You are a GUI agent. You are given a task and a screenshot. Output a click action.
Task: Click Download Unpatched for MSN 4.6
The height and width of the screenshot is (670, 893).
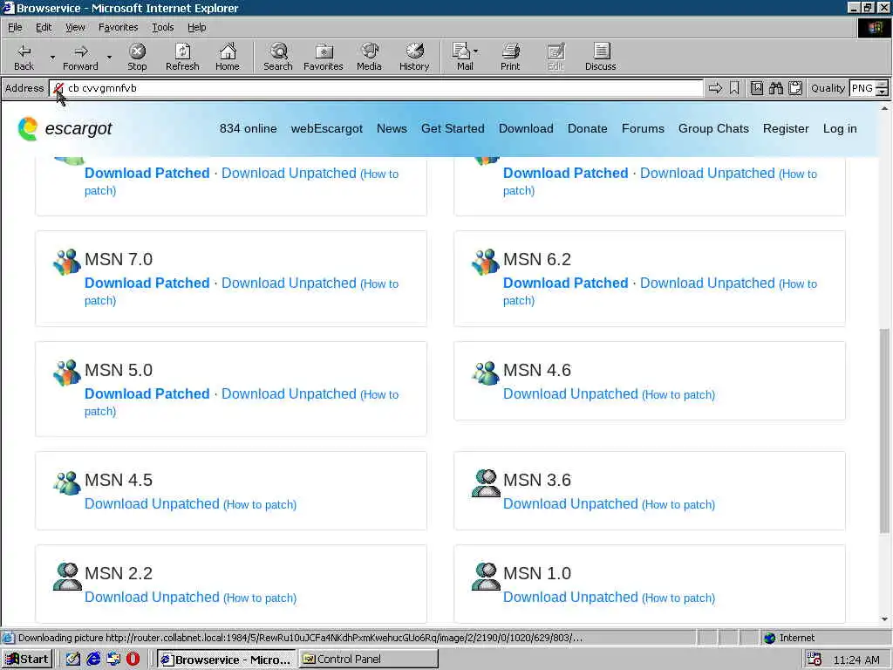[x=570, y=393]
